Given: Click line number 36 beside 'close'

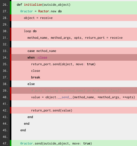Looking at the screenshot, I should click(x=5, y=71).
